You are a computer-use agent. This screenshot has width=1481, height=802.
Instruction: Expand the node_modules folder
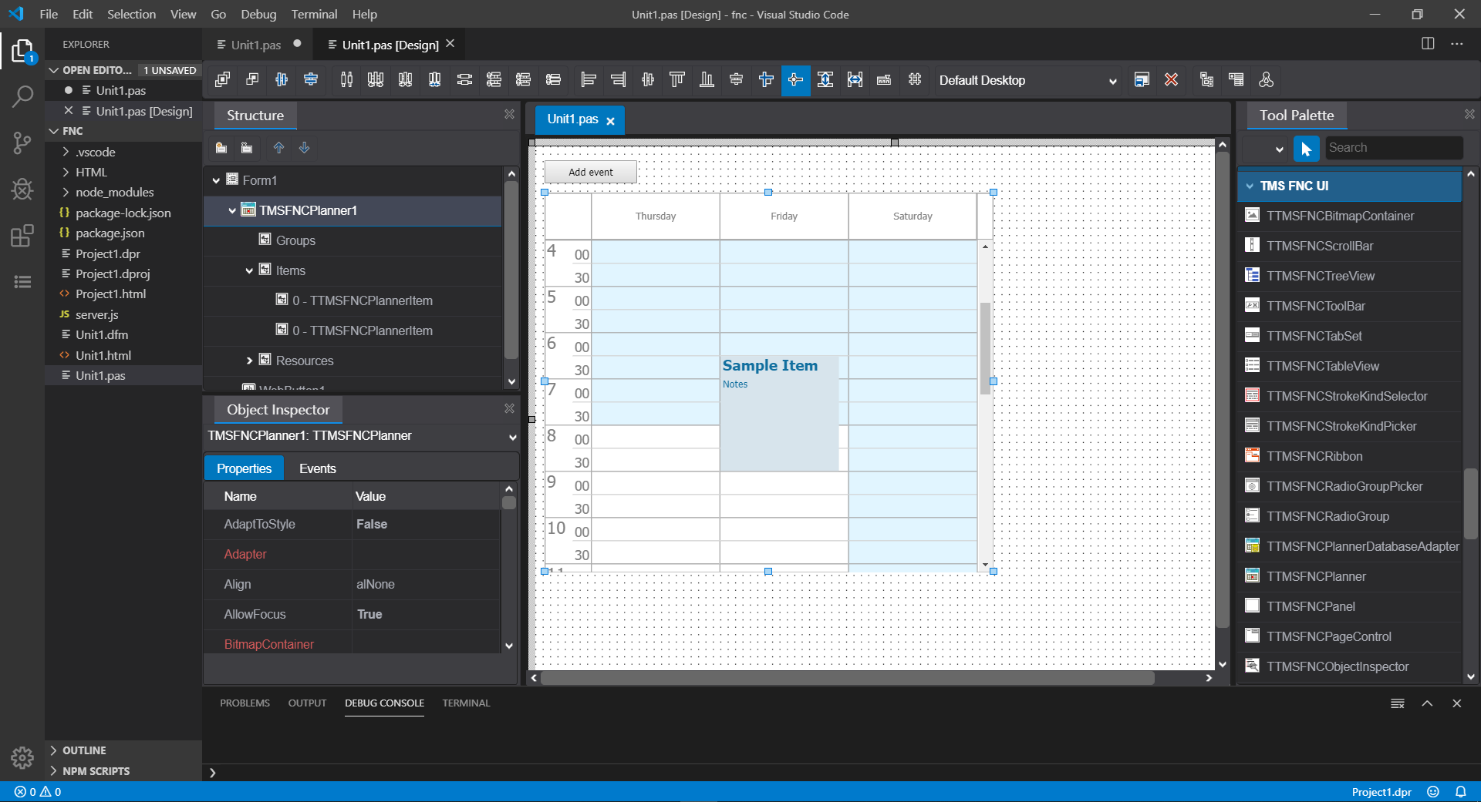click(114, 192)
